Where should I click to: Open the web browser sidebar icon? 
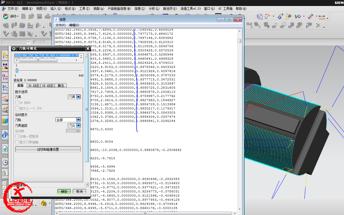pos(5,149)
